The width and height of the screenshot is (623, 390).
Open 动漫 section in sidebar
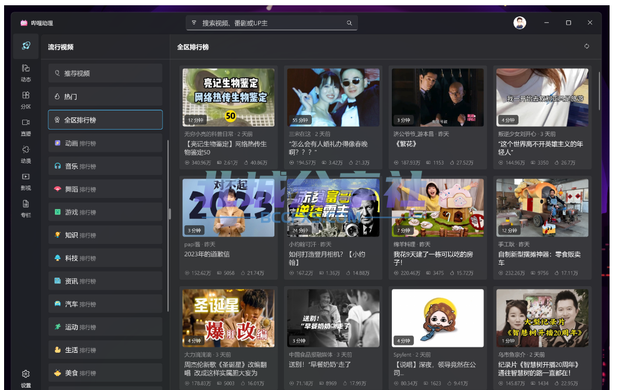pos(26,155)
